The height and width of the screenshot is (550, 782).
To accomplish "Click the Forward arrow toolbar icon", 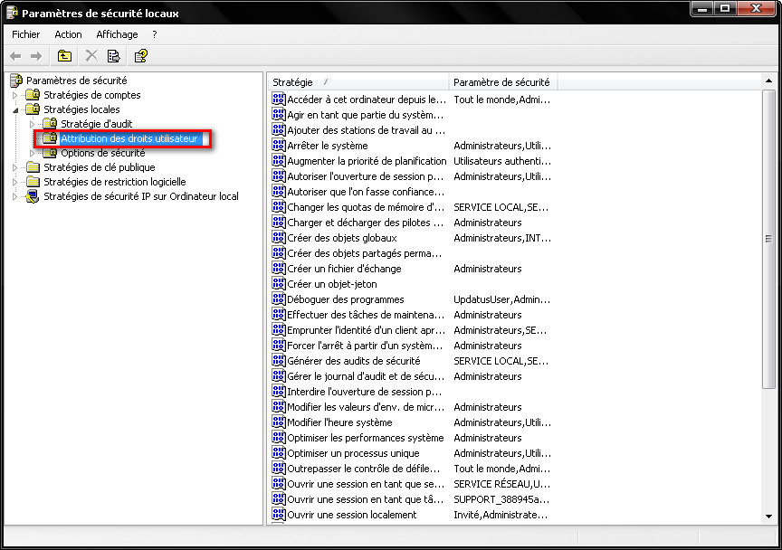I will (36, 56).
